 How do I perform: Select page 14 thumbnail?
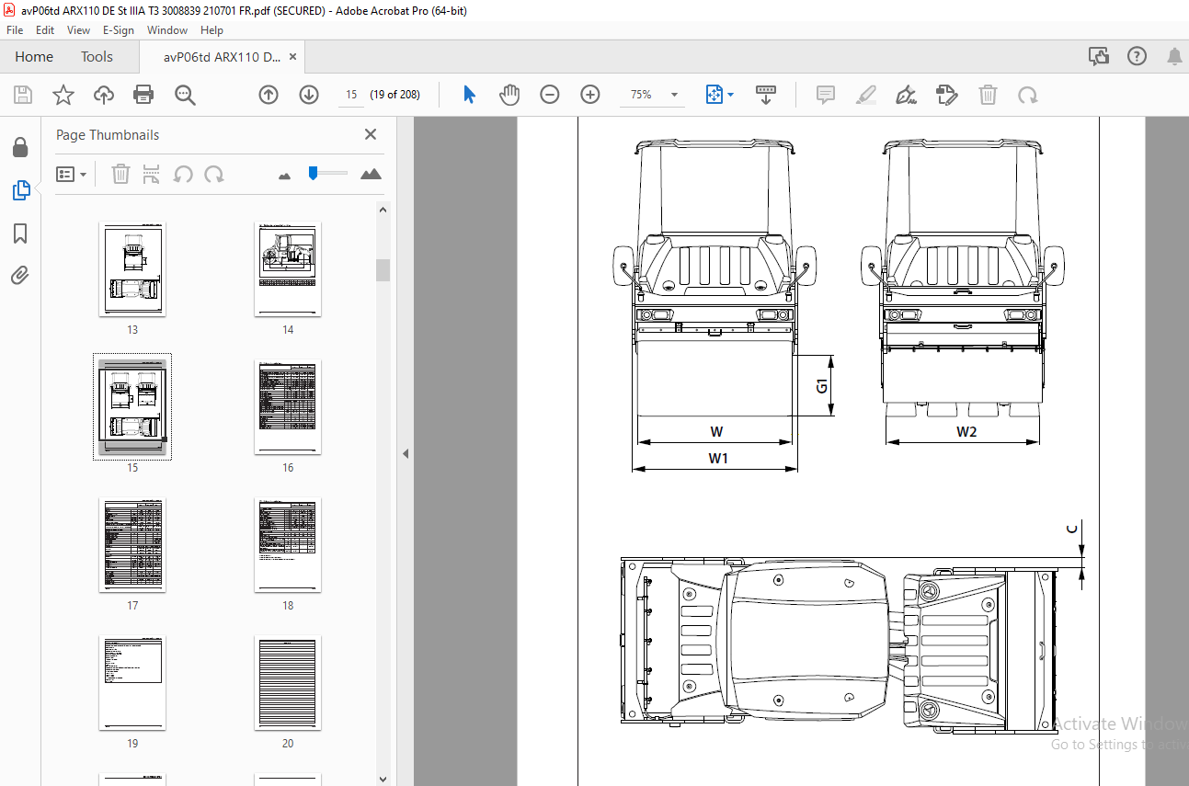[x=288, y=270]
